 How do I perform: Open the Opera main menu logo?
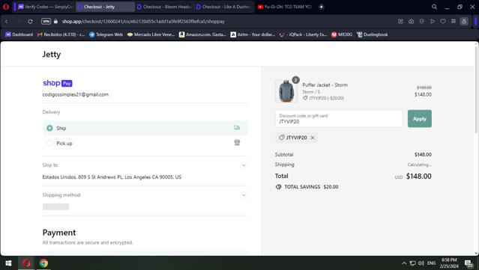[6, 7]
